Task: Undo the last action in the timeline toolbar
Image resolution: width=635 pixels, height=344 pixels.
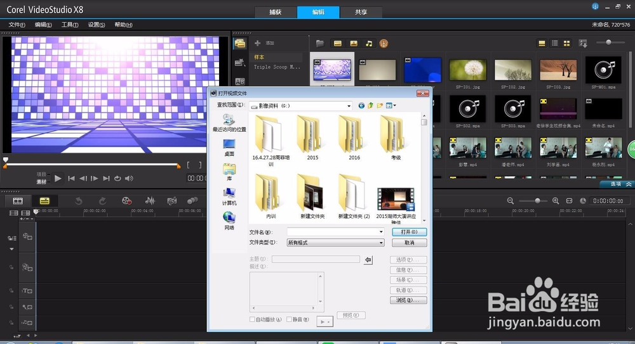Action: (x=79, y=201)
